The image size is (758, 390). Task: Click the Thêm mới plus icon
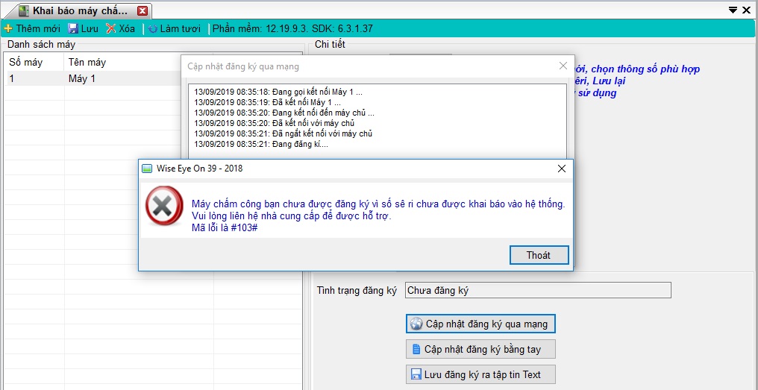8,28
